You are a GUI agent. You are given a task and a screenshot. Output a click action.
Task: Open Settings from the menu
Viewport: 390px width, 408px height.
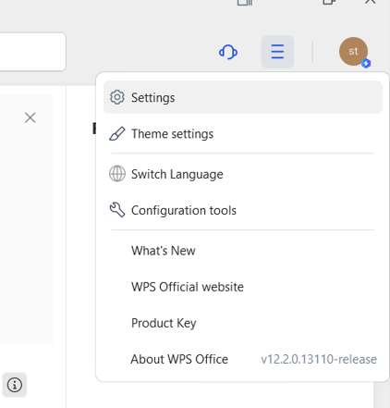(x=243, y=97)
